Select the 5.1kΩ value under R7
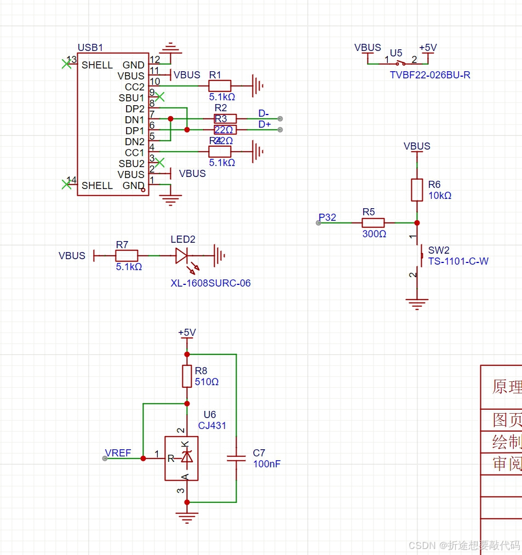The width and height of the screenshot is (522, 555). coord(129,267)
